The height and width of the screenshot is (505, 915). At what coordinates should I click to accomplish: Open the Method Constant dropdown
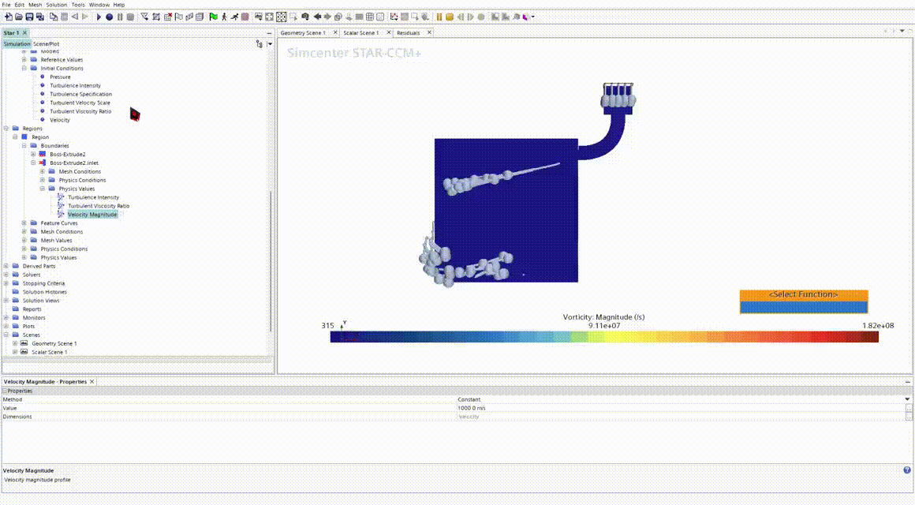point(907,399)
